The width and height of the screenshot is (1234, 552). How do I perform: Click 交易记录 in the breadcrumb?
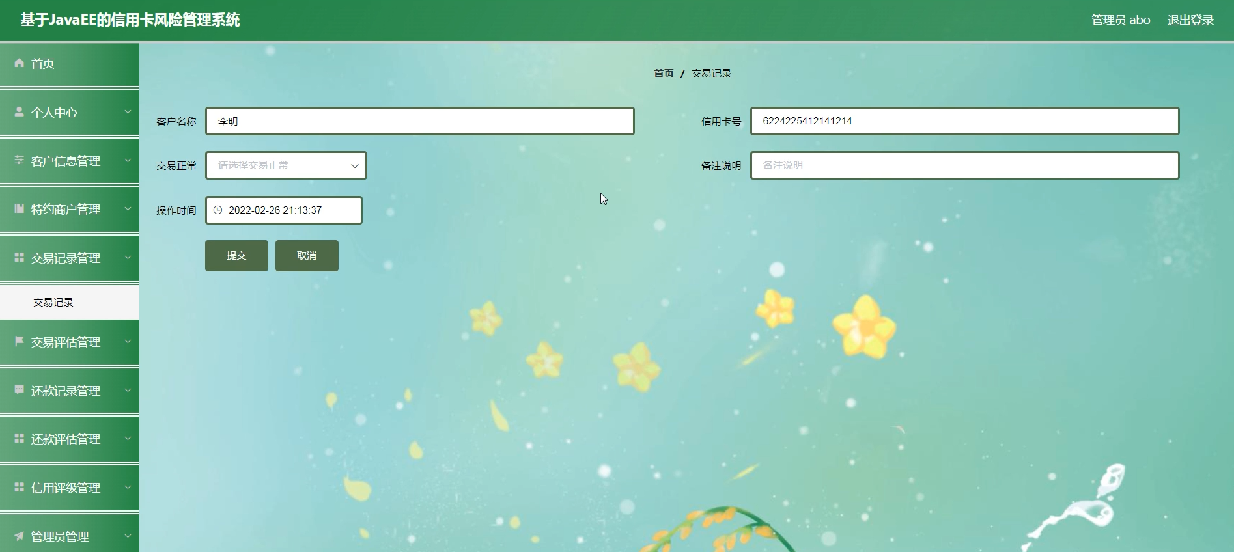point(711,74)
